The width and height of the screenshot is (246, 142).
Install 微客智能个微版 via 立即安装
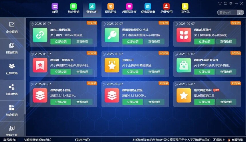[x=61, y=102]
